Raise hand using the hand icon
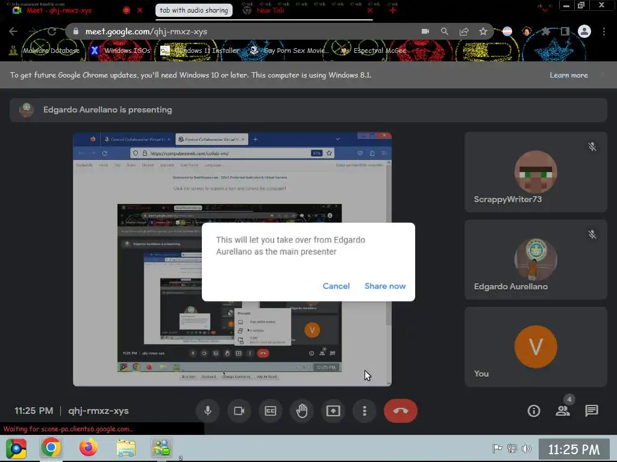617x462 pixels. pyautogui.click(x=302, y=411)
